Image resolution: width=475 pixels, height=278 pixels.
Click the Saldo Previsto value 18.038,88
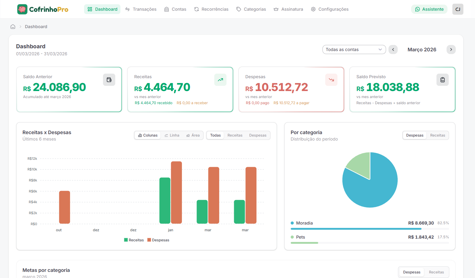pos(388,87)
